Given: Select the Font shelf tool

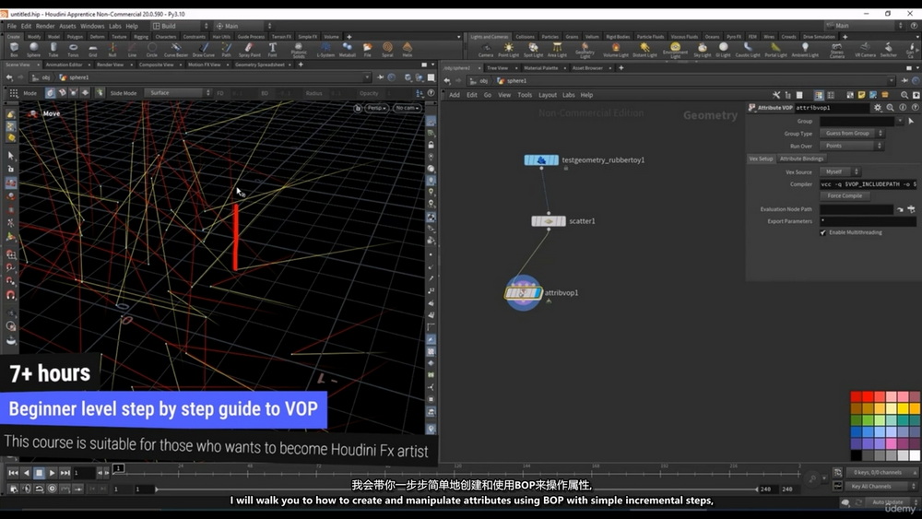Looking at the screenshot, I should 272,50.
